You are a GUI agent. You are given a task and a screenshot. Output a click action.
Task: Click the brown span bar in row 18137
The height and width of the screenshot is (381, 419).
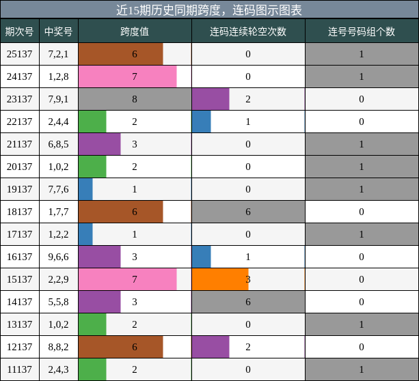click(x=121, y=212)
